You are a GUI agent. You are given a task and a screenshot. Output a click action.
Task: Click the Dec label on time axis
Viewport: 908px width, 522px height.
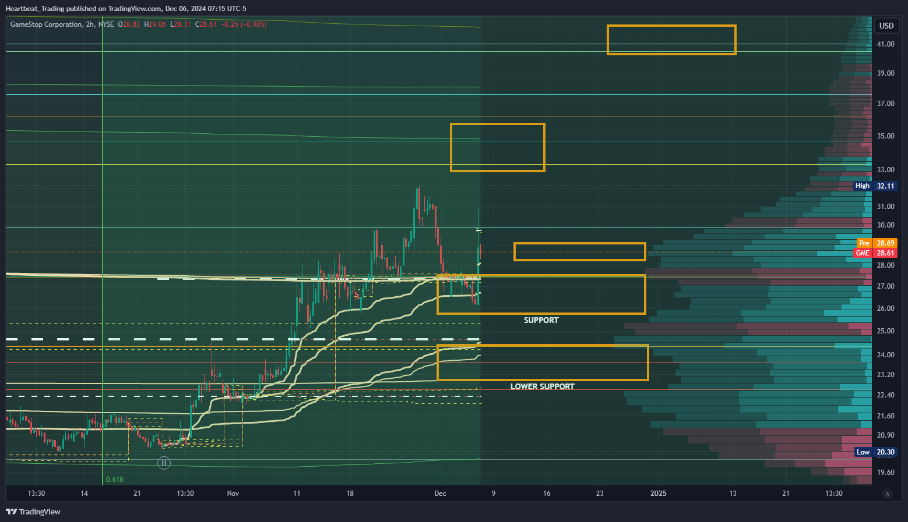(441, 493)
